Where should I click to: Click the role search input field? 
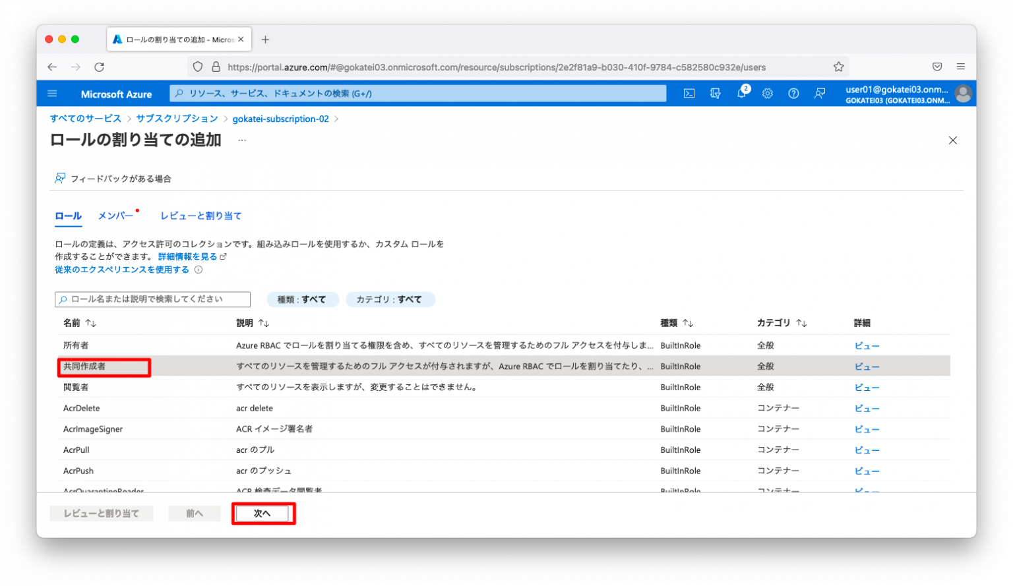(152, 299)
